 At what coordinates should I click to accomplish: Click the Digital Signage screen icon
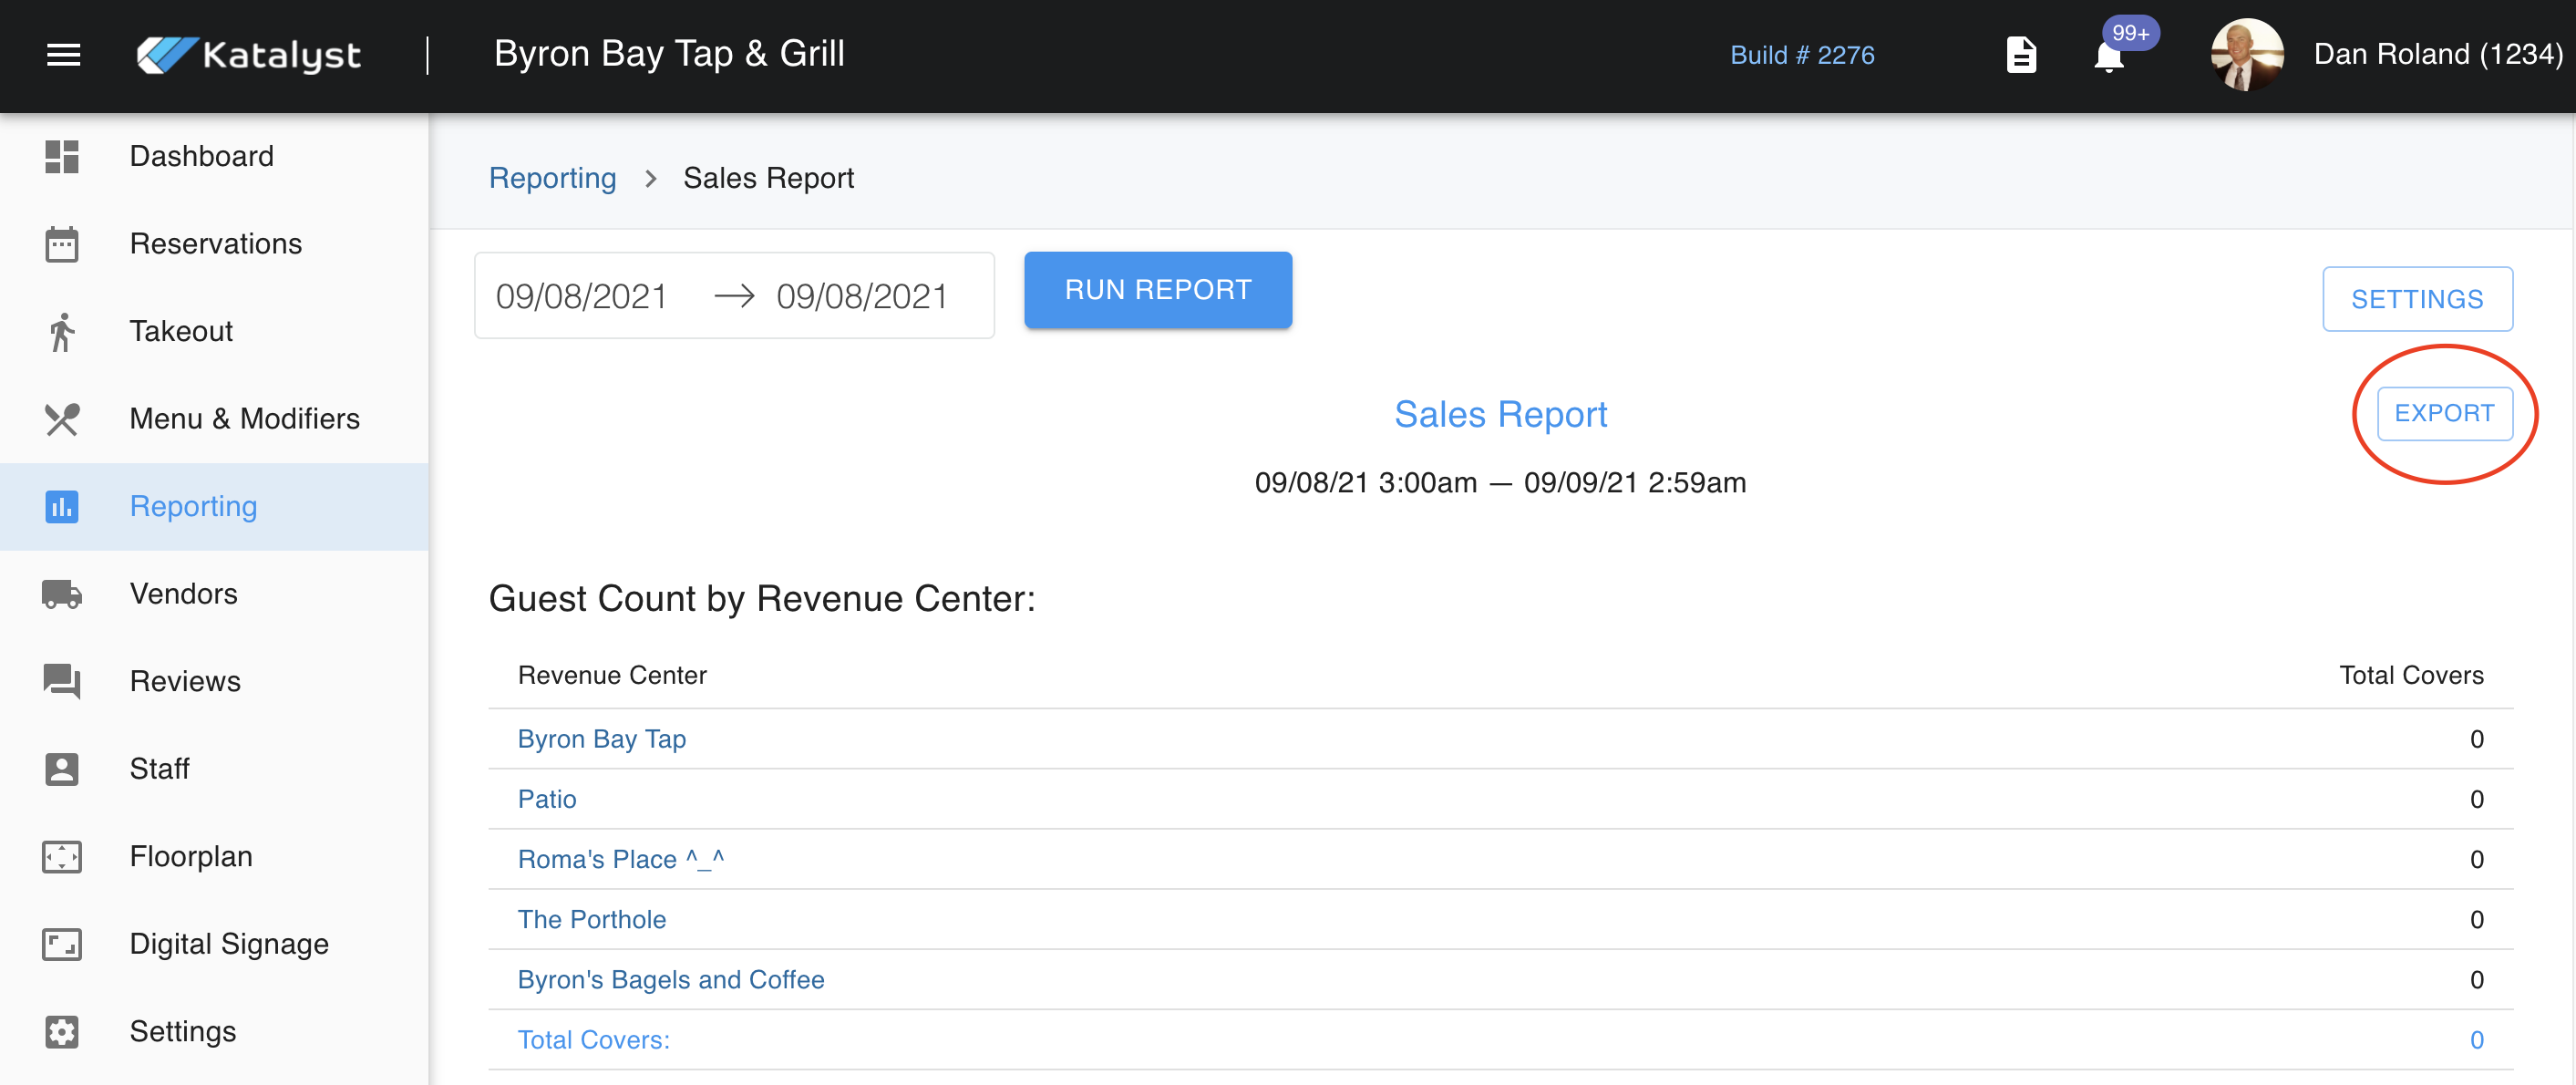[62, 944]
